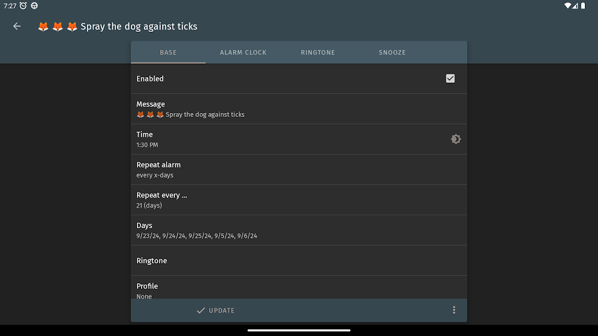Tap a fox emoji in the alarm title
This screenshot has height=336, width=598.
pos(57,26)
